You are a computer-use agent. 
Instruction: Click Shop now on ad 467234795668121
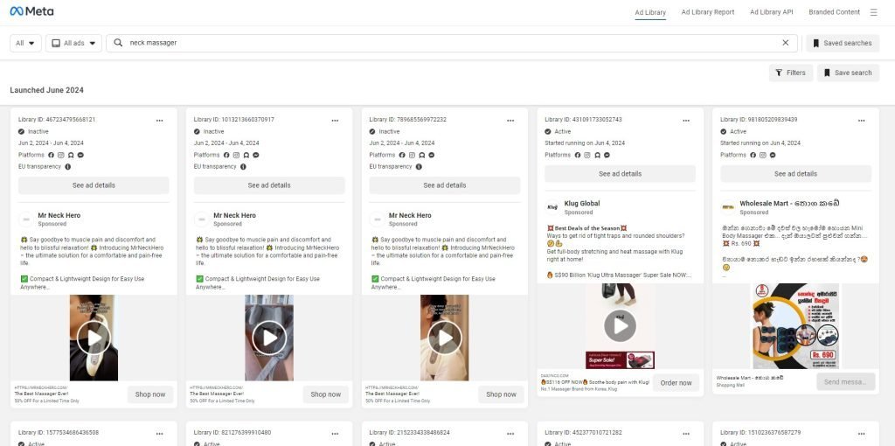coord(150,394)
